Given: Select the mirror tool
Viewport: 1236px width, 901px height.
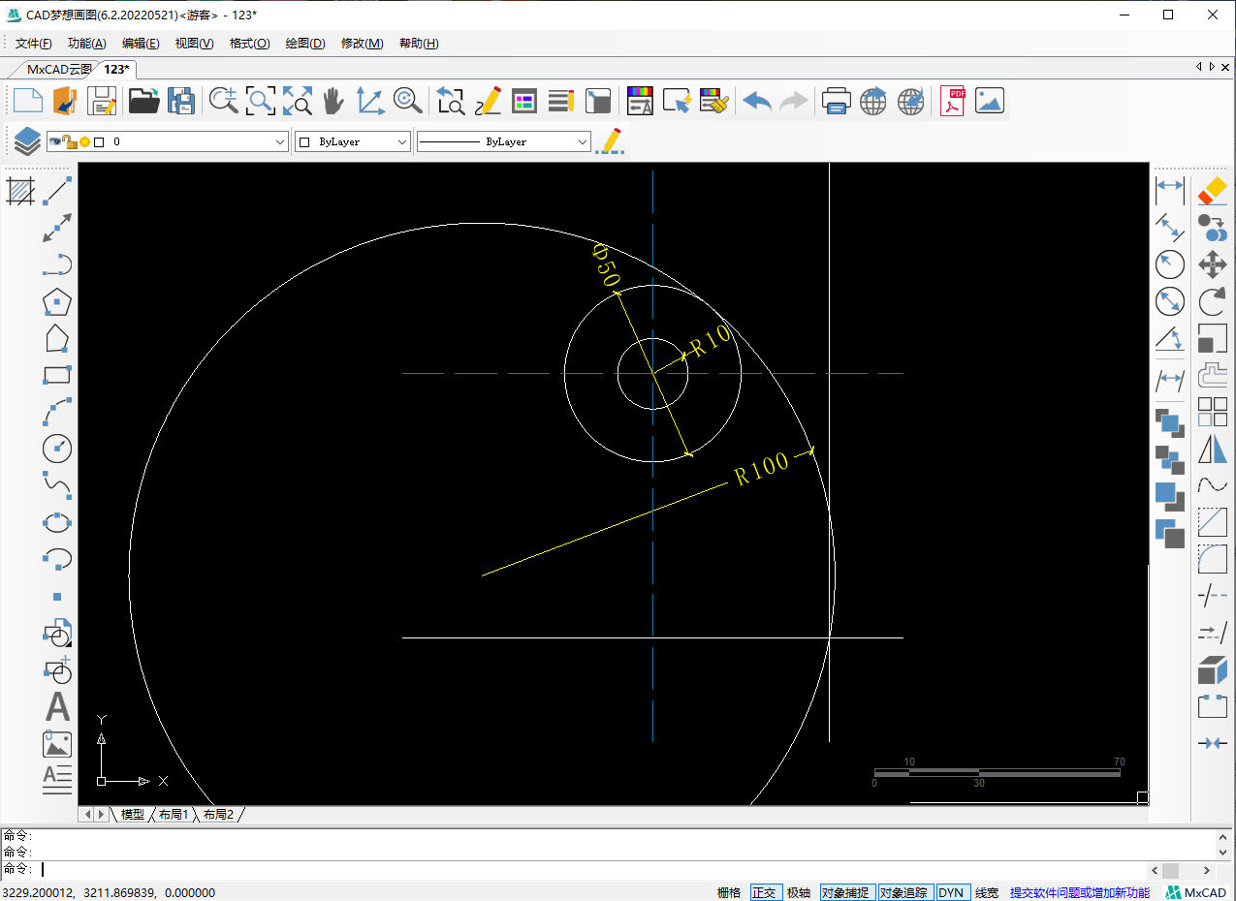Looking at the screenshot, I should [x=1213, y=449].
